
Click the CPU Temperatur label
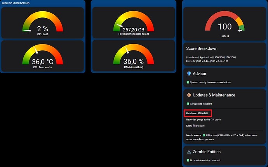pos(43,67)
